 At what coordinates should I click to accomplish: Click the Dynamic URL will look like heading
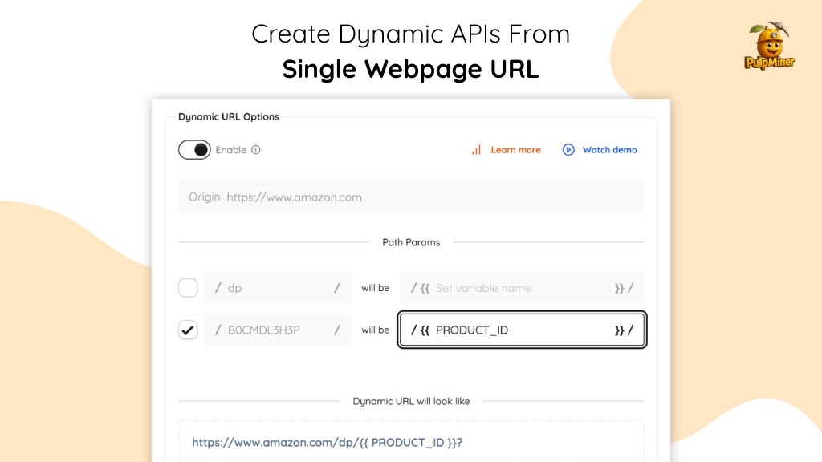[411, 402]
